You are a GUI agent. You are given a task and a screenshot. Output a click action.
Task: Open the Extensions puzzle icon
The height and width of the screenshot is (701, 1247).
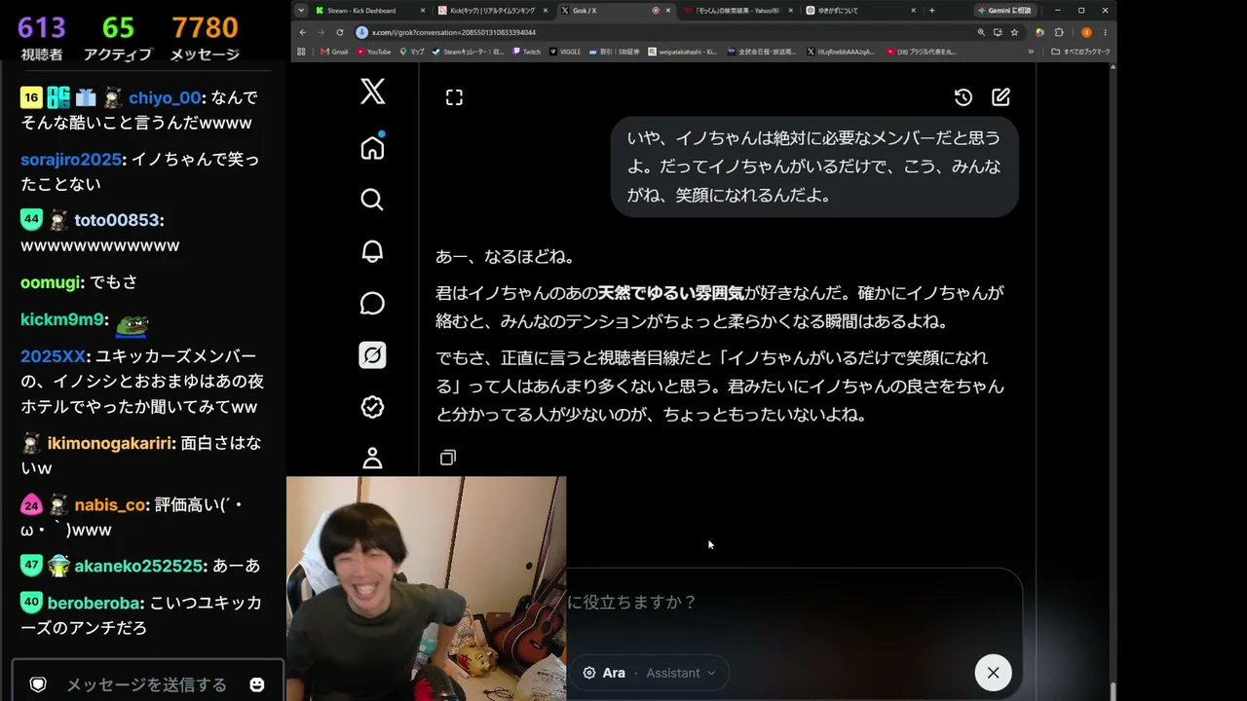[x=1059, y=32]
